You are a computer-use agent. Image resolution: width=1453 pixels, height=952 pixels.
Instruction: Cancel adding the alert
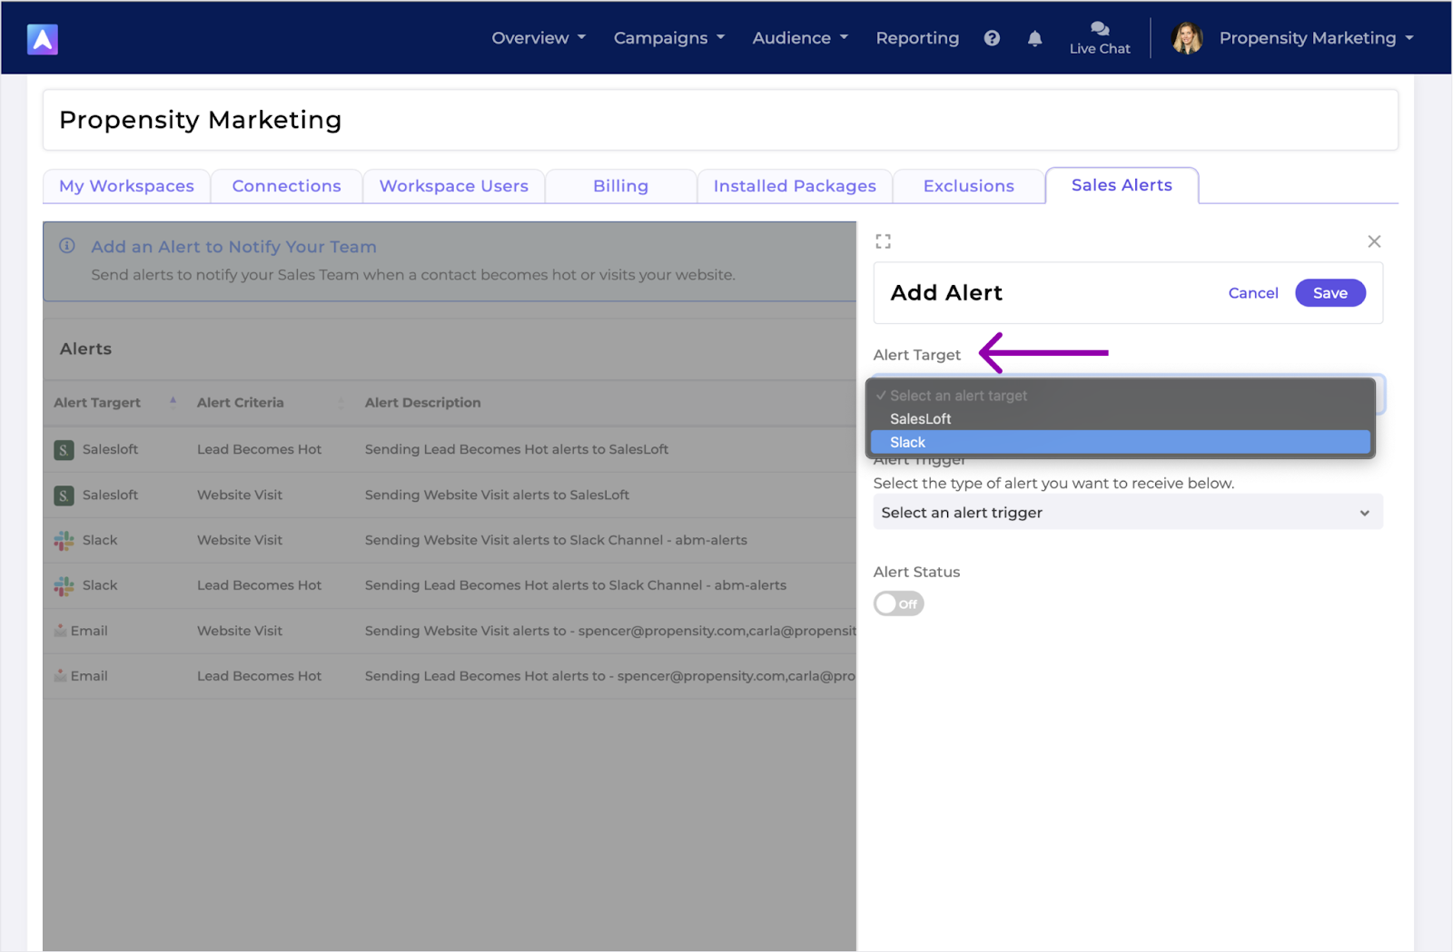coord(1253,293)
